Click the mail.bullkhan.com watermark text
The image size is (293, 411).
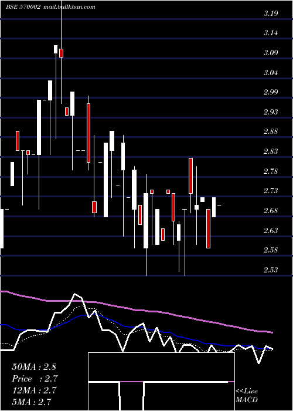coord(69,7)
